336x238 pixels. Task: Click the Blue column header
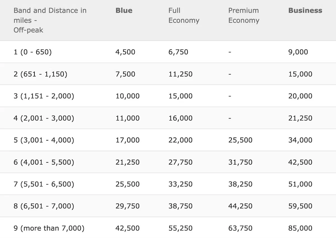[124, 11]
